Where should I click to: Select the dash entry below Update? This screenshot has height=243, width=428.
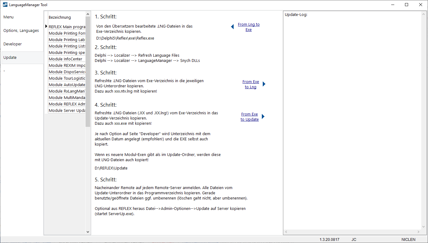[x=22, y=71]
